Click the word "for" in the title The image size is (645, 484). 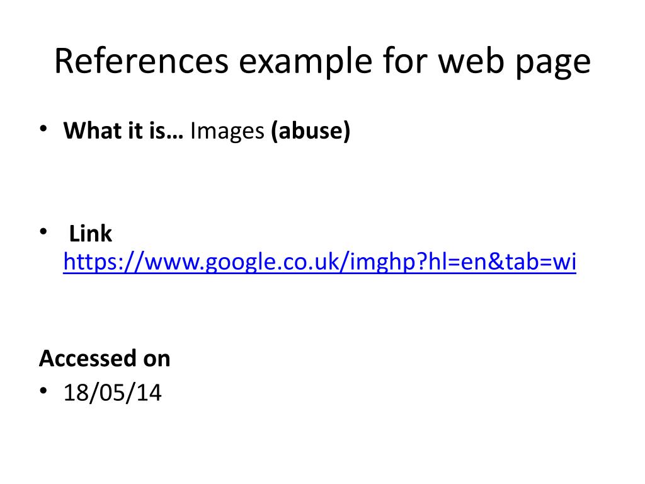tap(405, 60)
